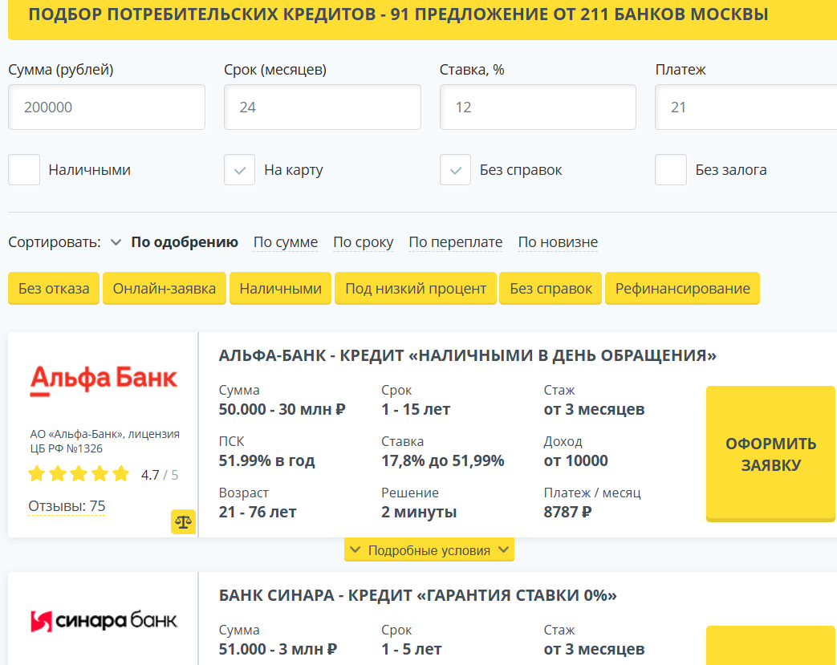Sort offers by По переплате
This screenshot has height=665, width=837.
point(455,242)
